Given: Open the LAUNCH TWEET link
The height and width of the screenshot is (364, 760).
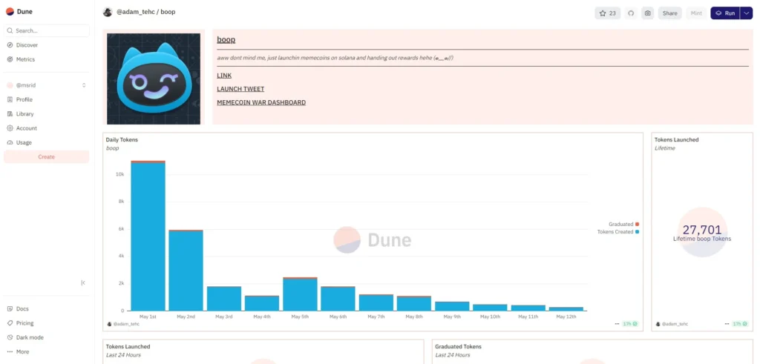Looking at the screenshot, I should (x=240, y=89).
